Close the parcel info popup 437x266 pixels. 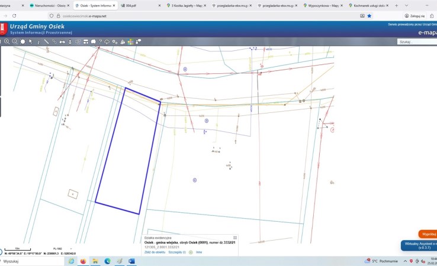(x=234, y=237)
